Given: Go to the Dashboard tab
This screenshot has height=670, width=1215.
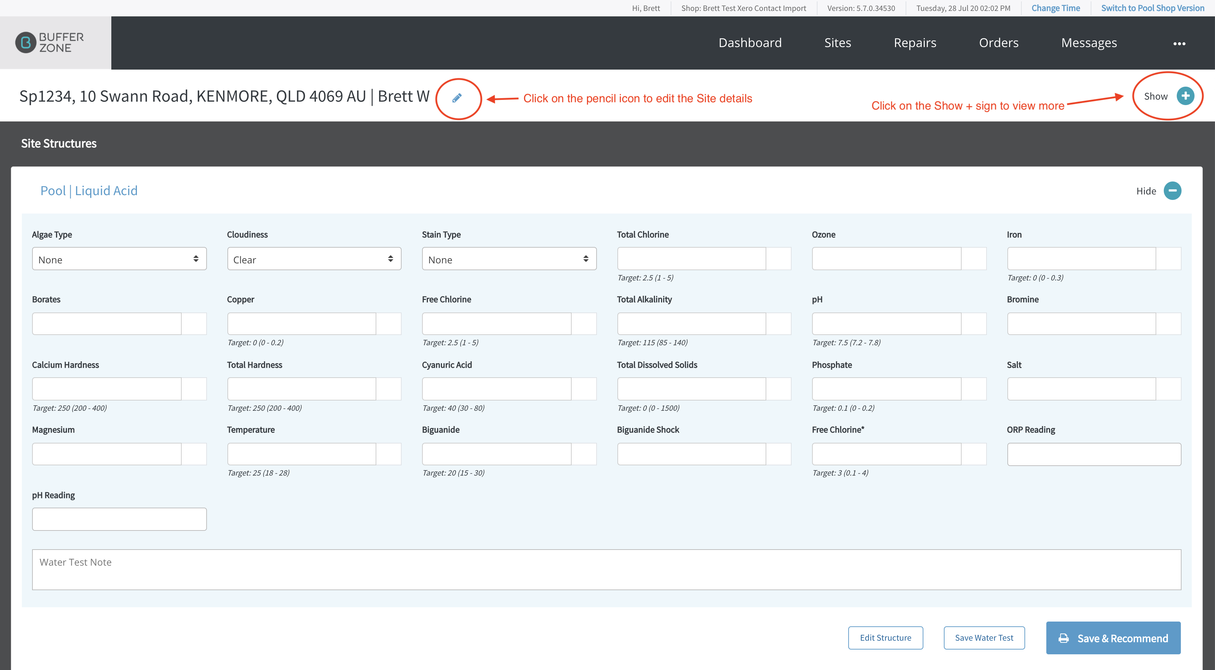Looking at the screenshot, I should pos(750,43).
